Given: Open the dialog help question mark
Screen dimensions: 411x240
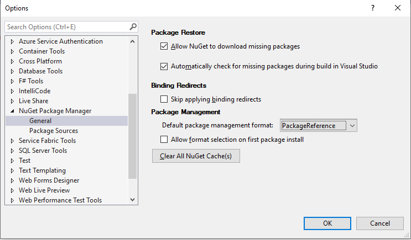Looking at the screenshot, I should (x=372, y=8).
